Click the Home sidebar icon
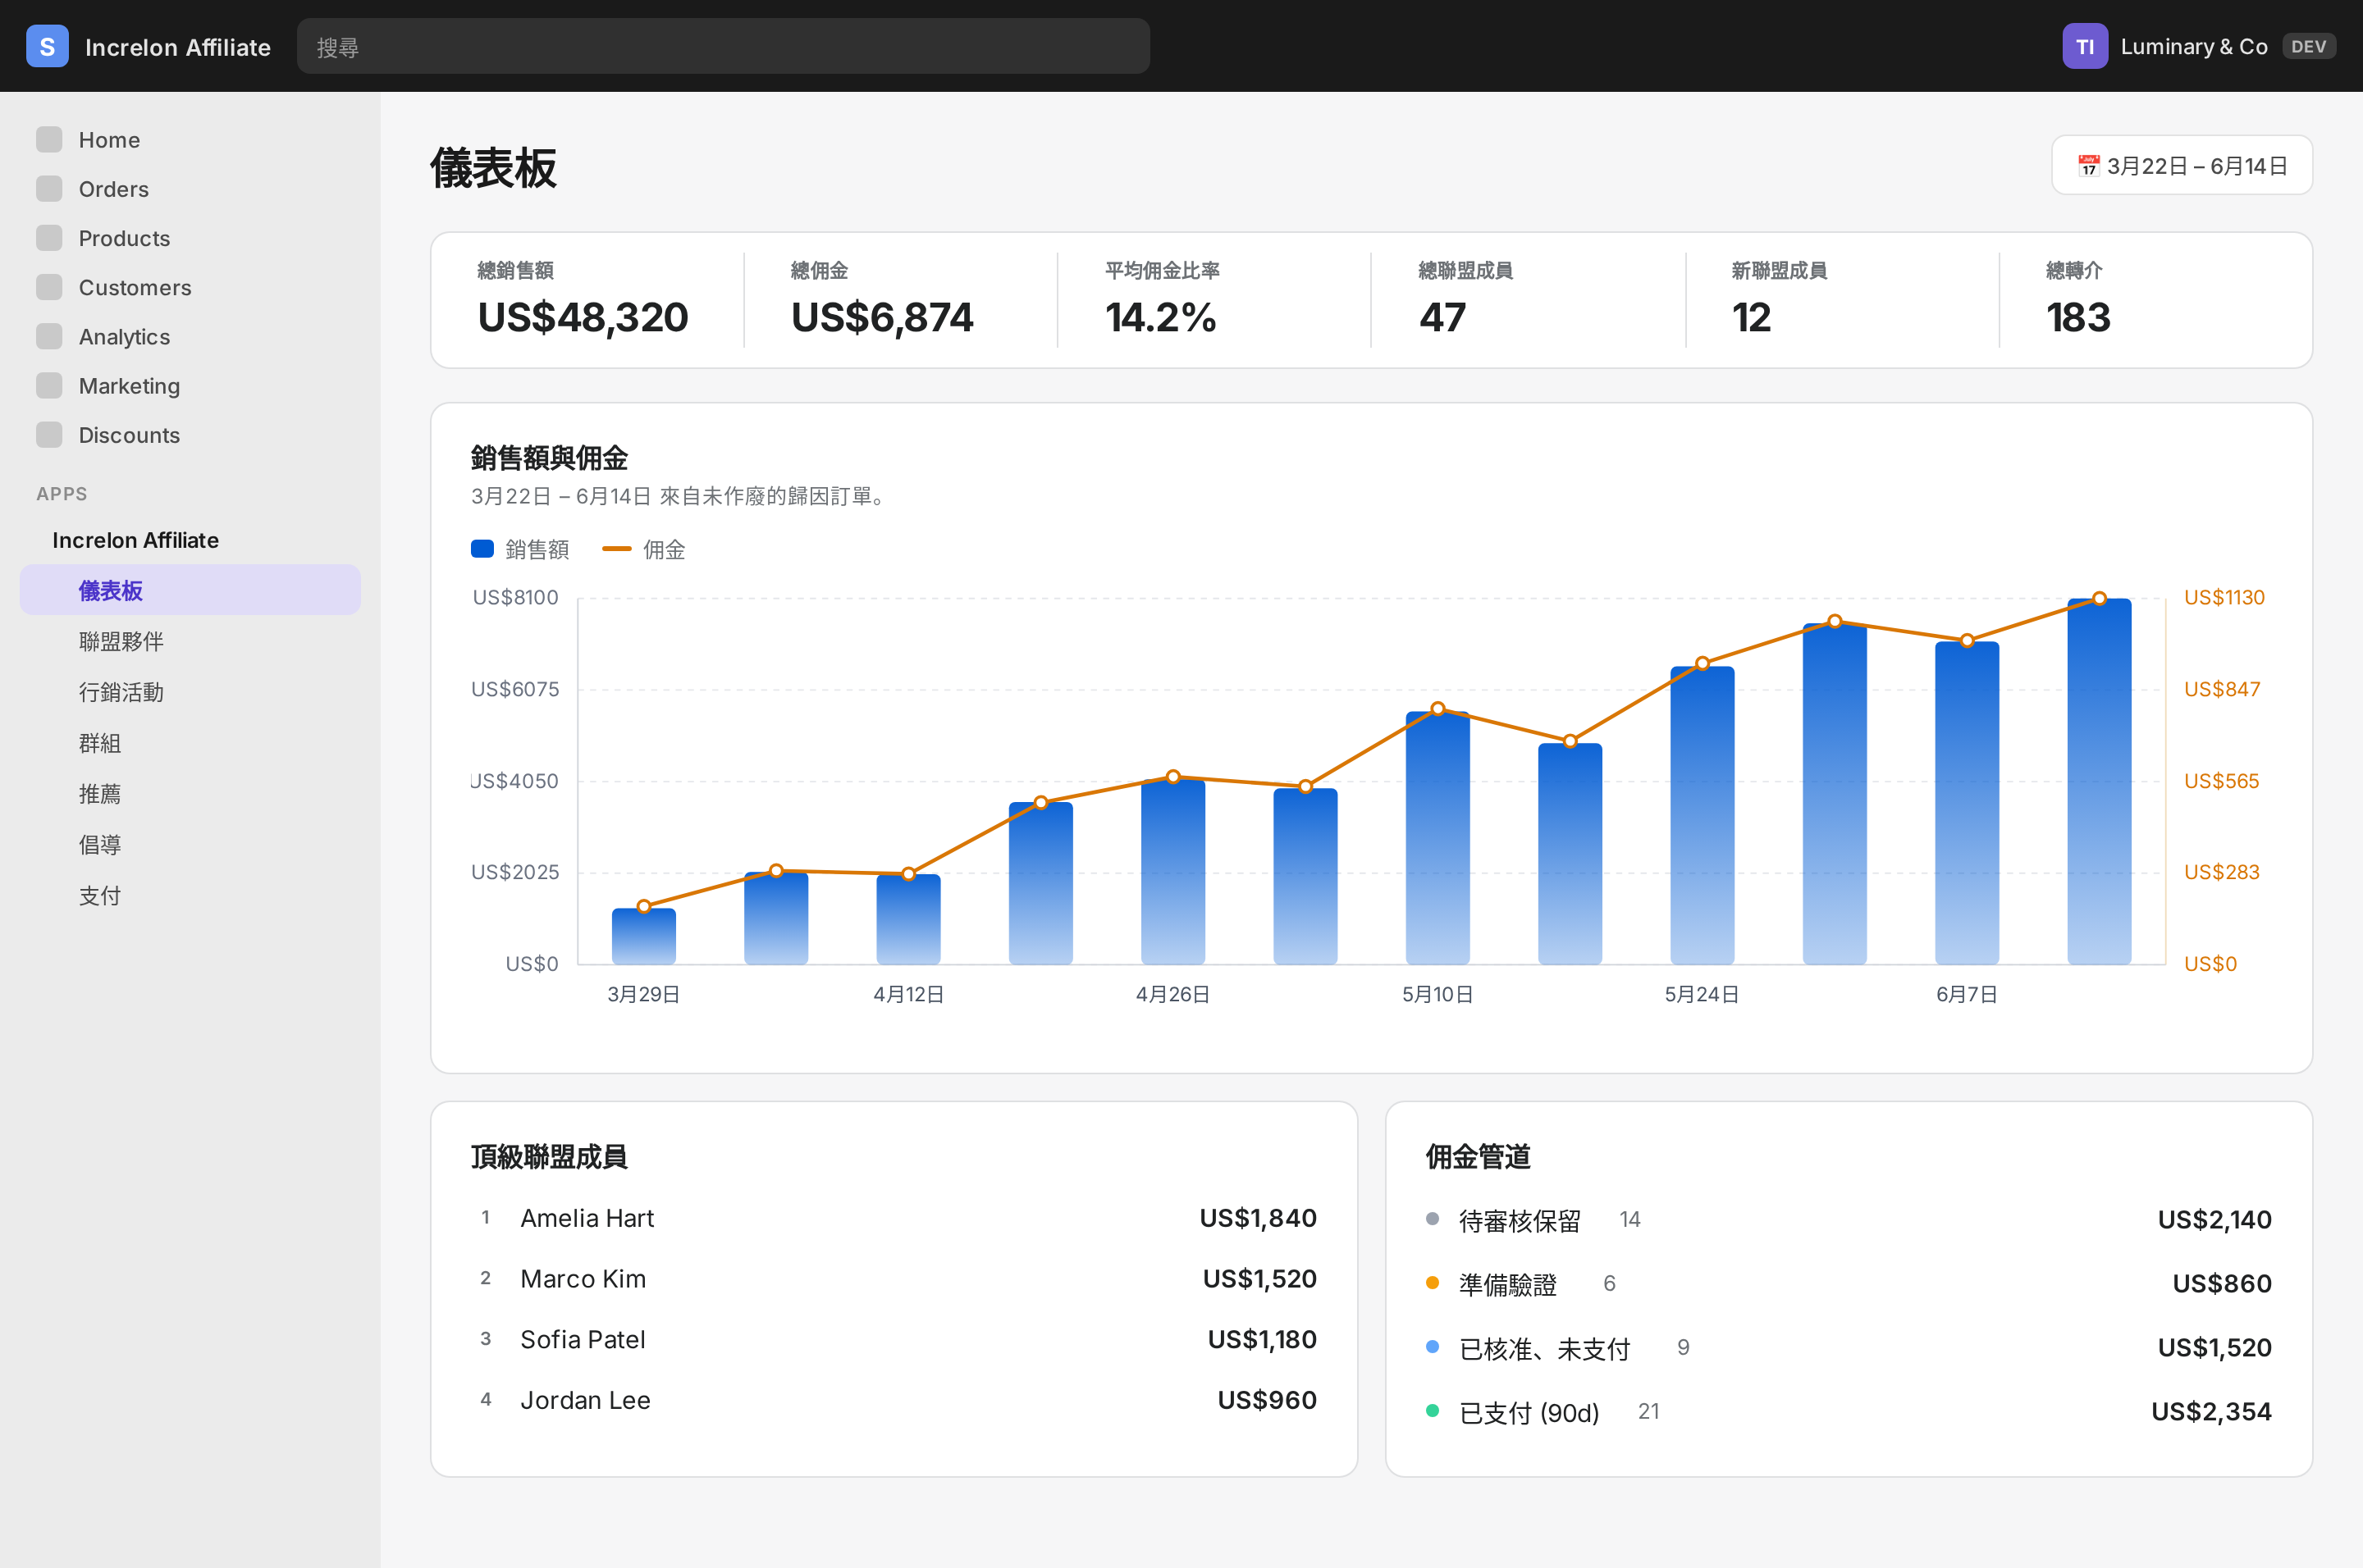This screenshot has height=1568, width=2363. [49, 140]
